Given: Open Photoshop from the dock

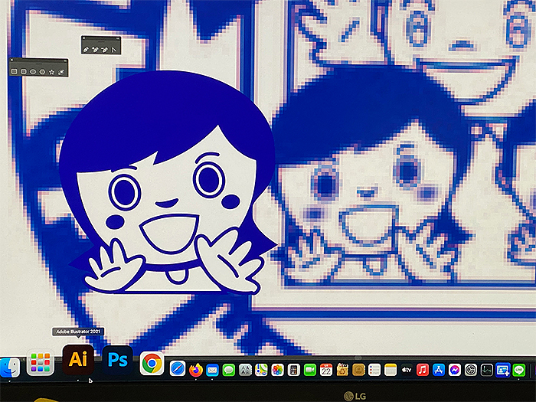Looking at the screenshot, I should pos(117,360).
